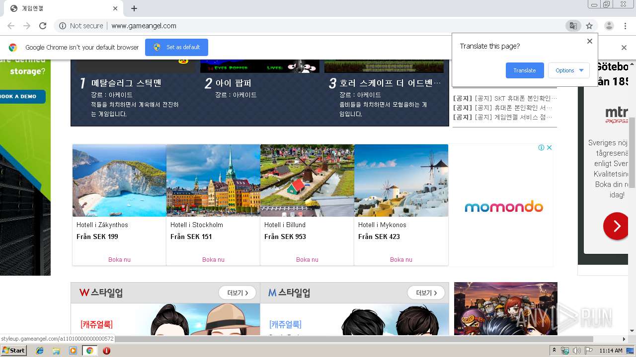Image resolution: width=636 pixels, height=357 pixels.
Task: Open the Windows Start menu
Action: (13, 351)
